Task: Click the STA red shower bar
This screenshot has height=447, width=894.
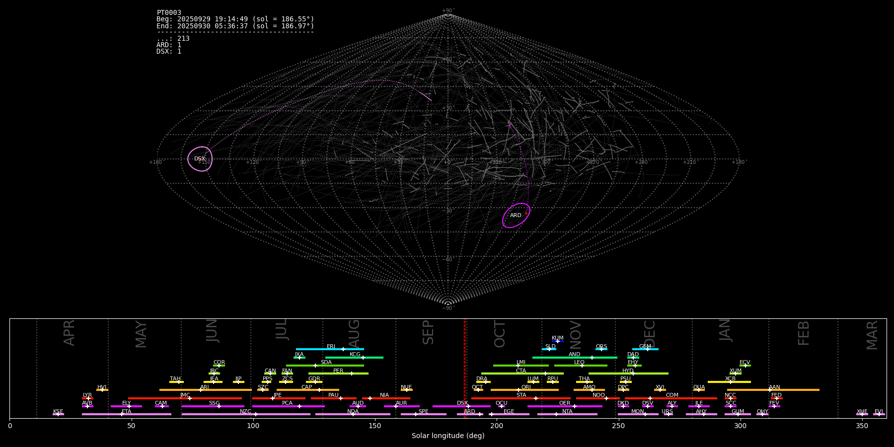Action: [521, 398]
